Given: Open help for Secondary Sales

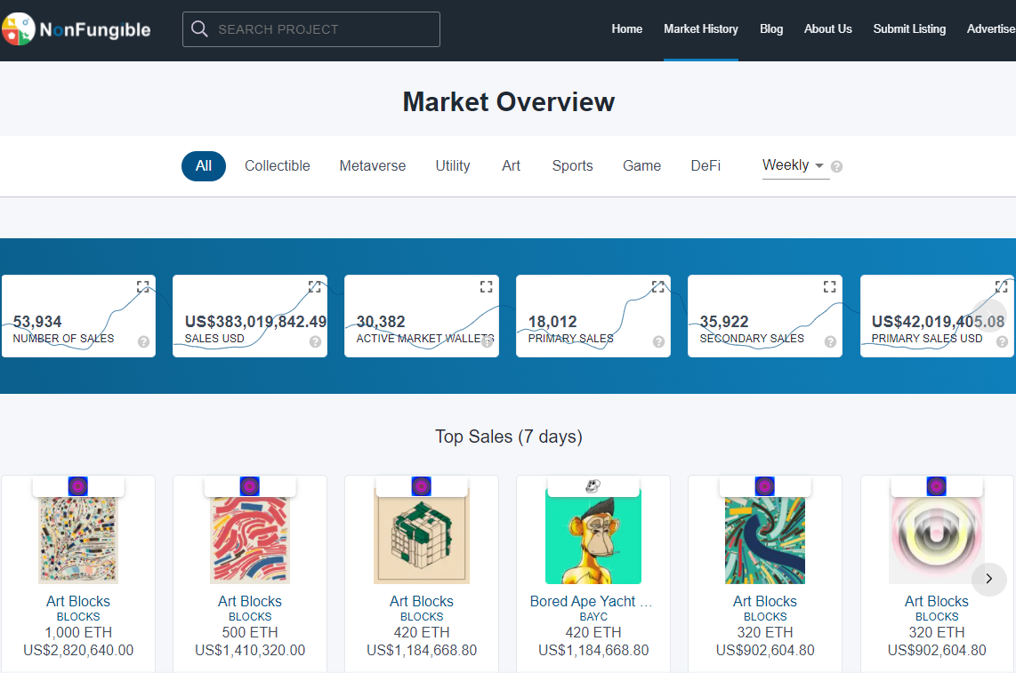Looking at the screenshot, I should click(831, 341).
